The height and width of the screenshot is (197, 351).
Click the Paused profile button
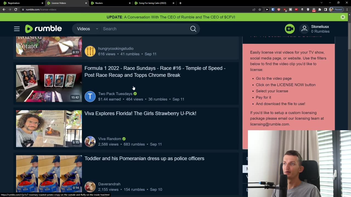point(336,9)
